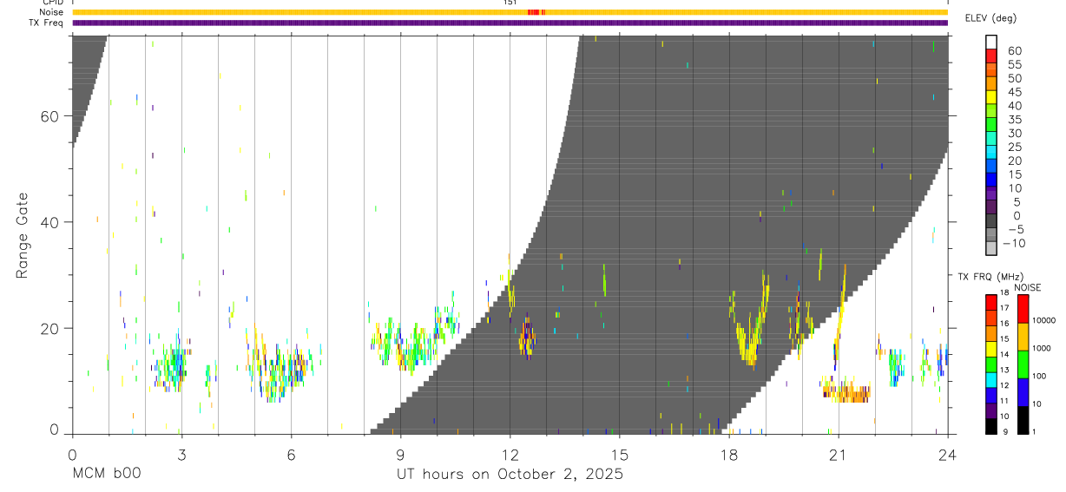Click the '3' tick on the UT hours axis
This screenshot has width=1066, height=492.
[x=181, y=454]
